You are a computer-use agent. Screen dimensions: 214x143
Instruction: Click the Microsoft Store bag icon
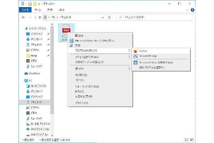coord(136,62)
